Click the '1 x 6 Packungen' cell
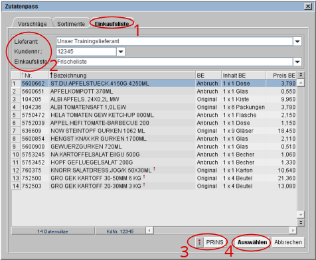 [244, 107]
